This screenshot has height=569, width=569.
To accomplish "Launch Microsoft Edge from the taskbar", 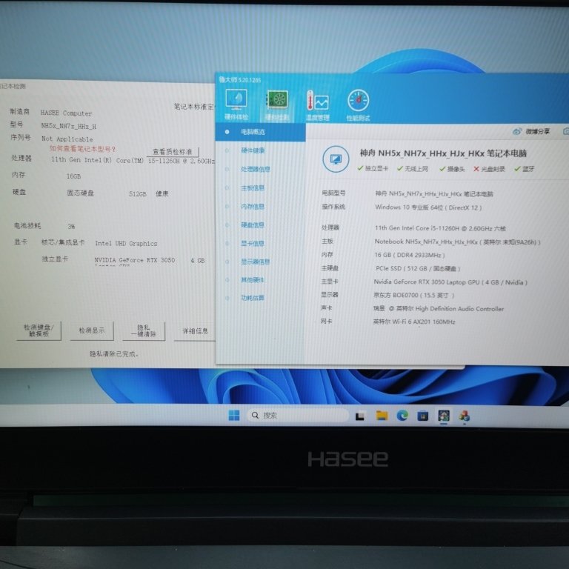I will point(402,416).
